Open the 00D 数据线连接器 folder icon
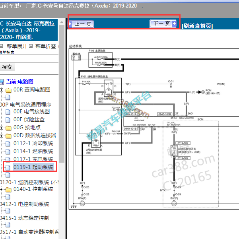 [x=8, y=136]
